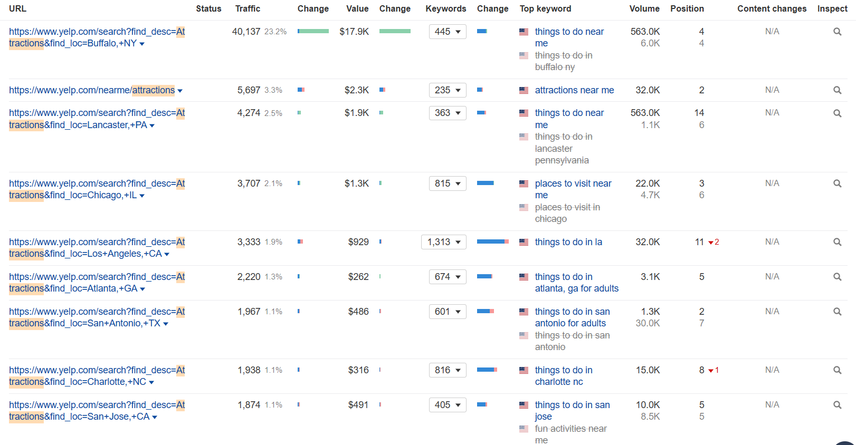Open the Lancaster, PA Yelp search URL
The height and width of the screenshot is (445, 856).
[97, 119]
